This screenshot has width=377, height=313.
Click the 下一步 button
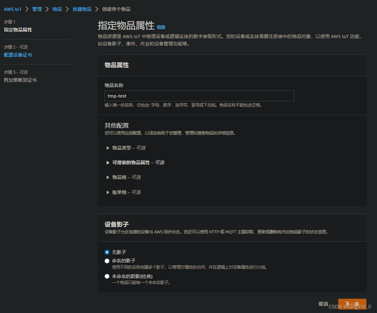coord(352,304)
